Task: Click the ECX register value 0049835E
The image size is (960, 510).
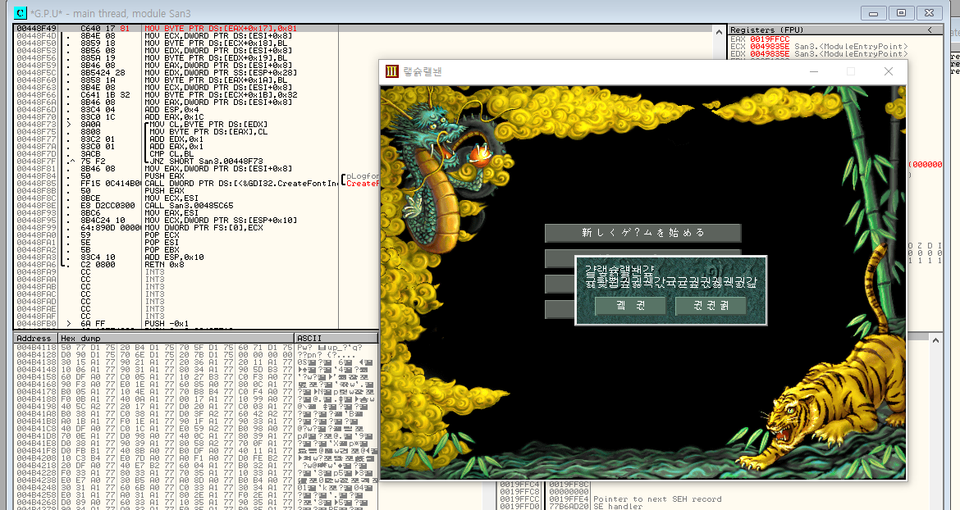Action: 770,47
